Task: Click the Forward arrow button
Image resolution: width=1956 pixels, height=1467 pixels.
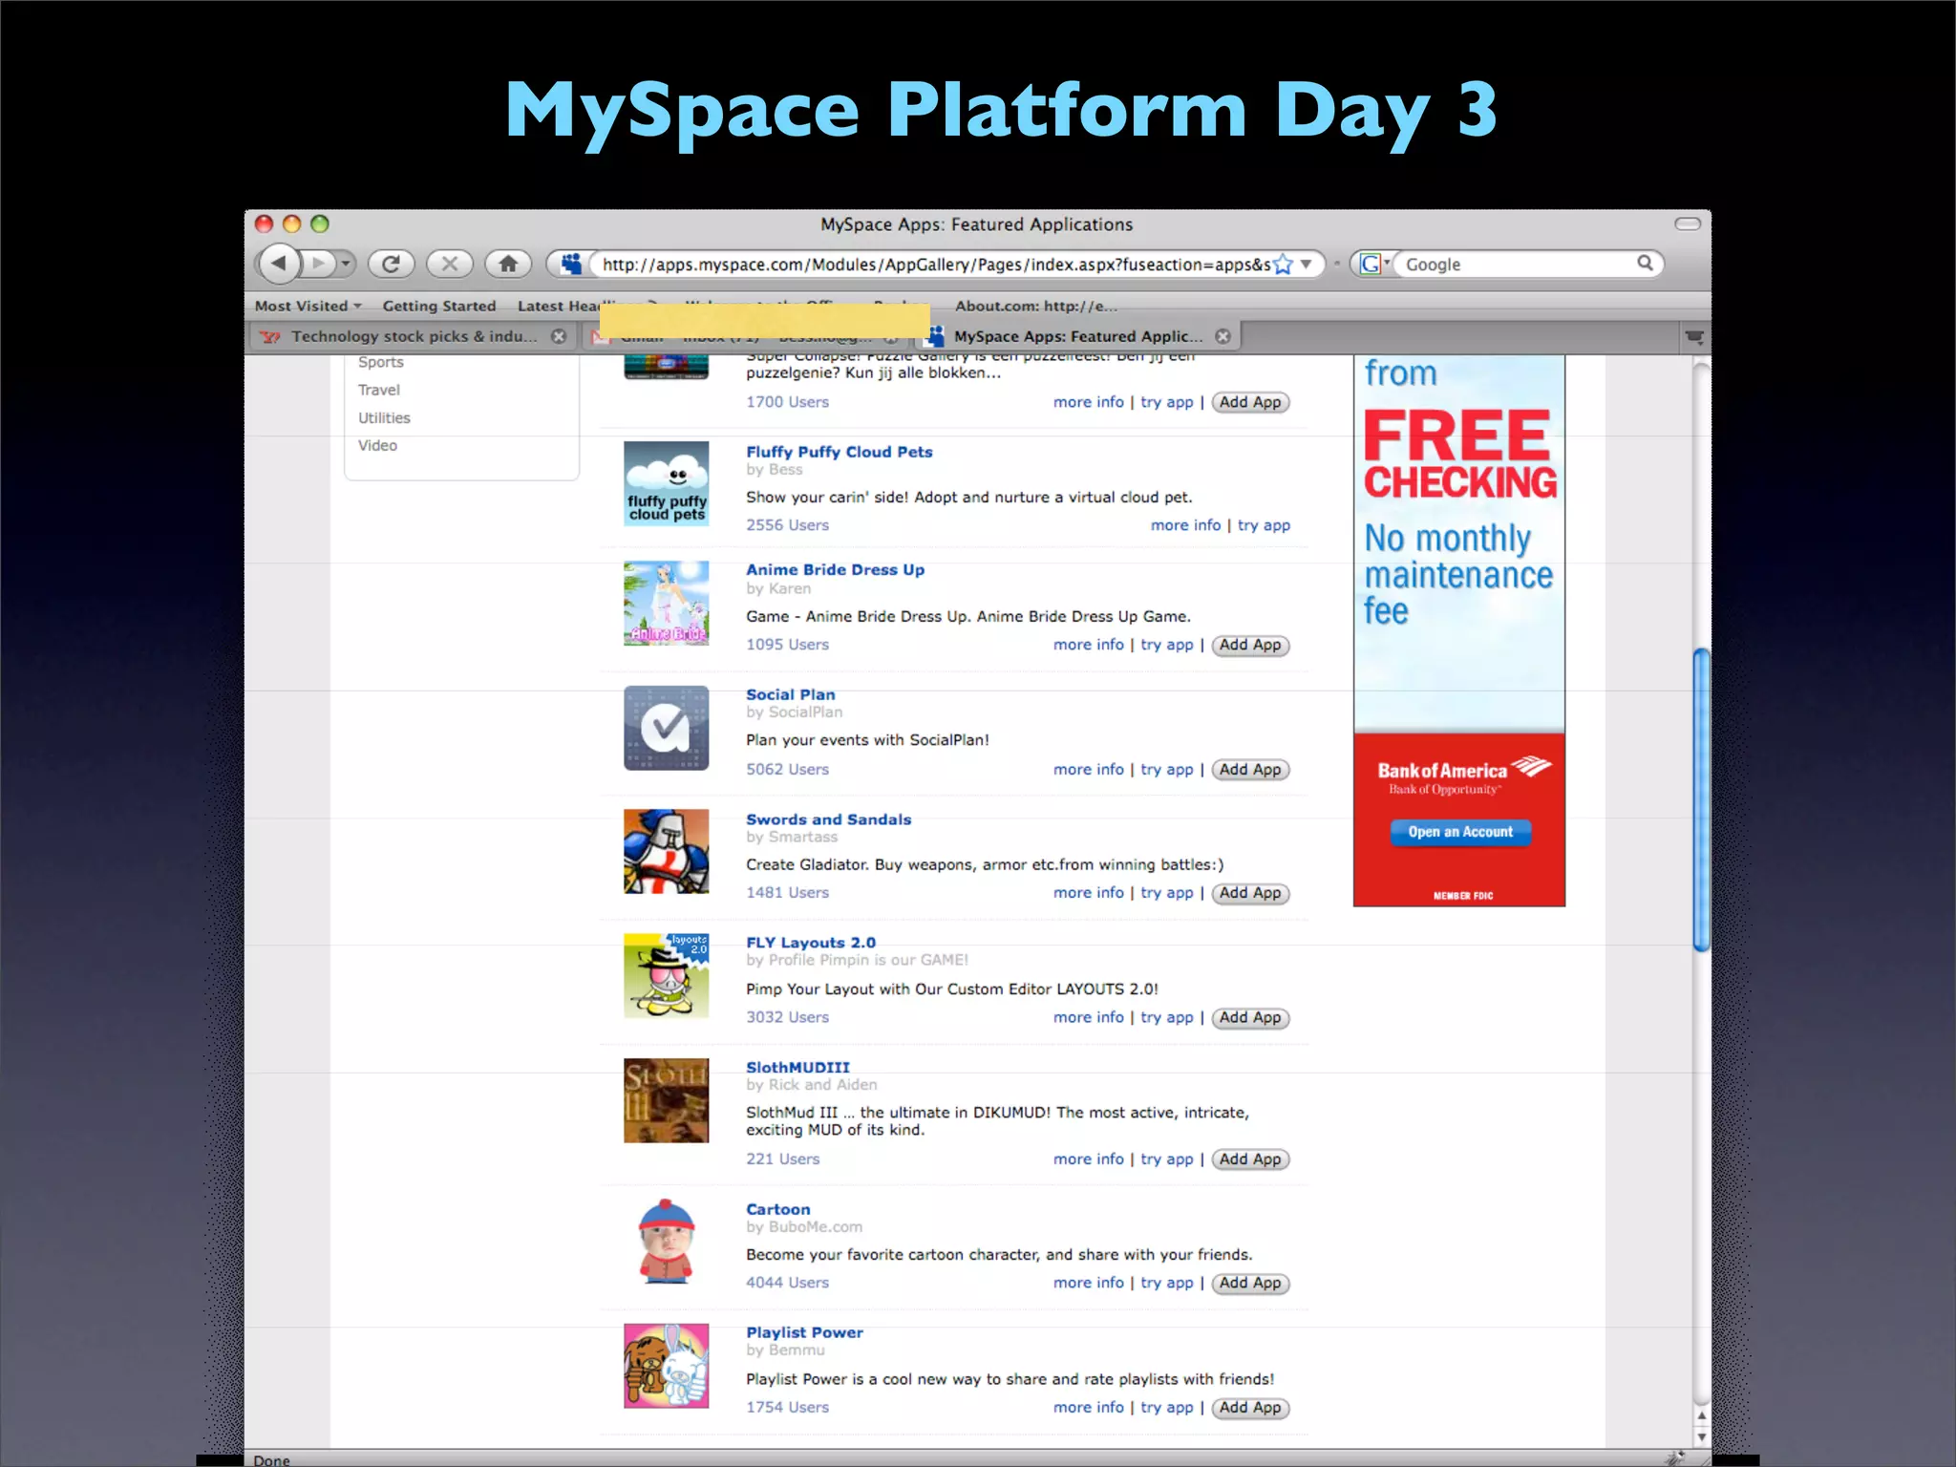Action: tap(319, 263)
